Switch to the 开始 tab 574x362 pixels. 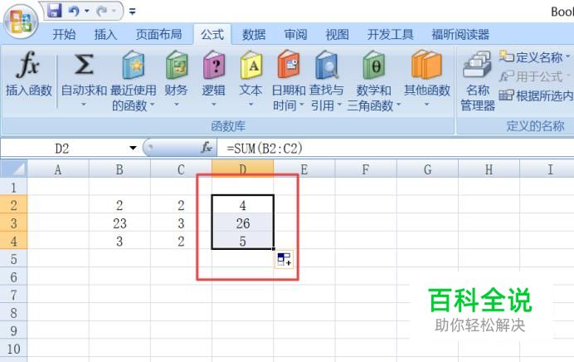coord(64,34)
